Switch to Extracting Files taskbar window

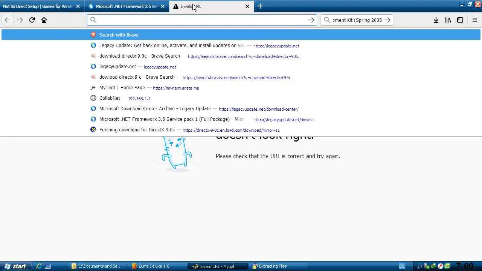coord(279,266)
